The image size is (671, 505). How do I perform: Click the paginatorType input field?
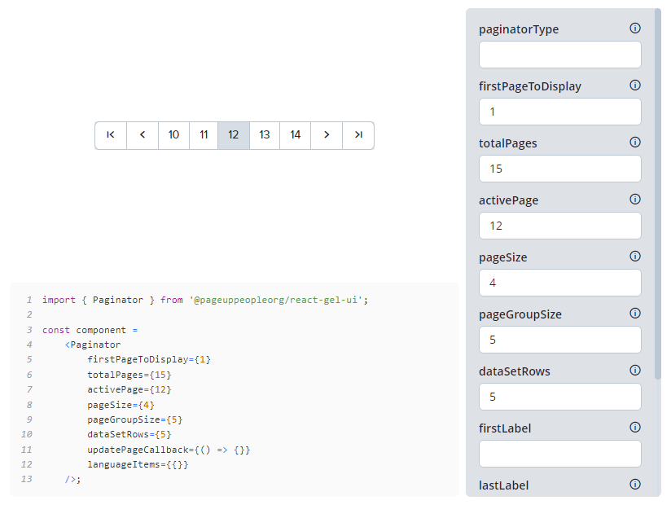point(559,55)
